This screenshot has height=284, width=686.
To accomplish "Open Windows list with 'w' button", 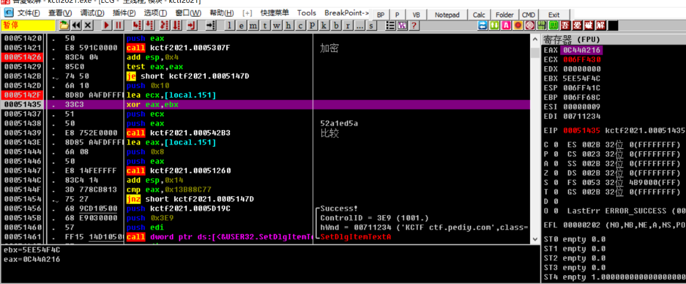I will tap(277, 25).
